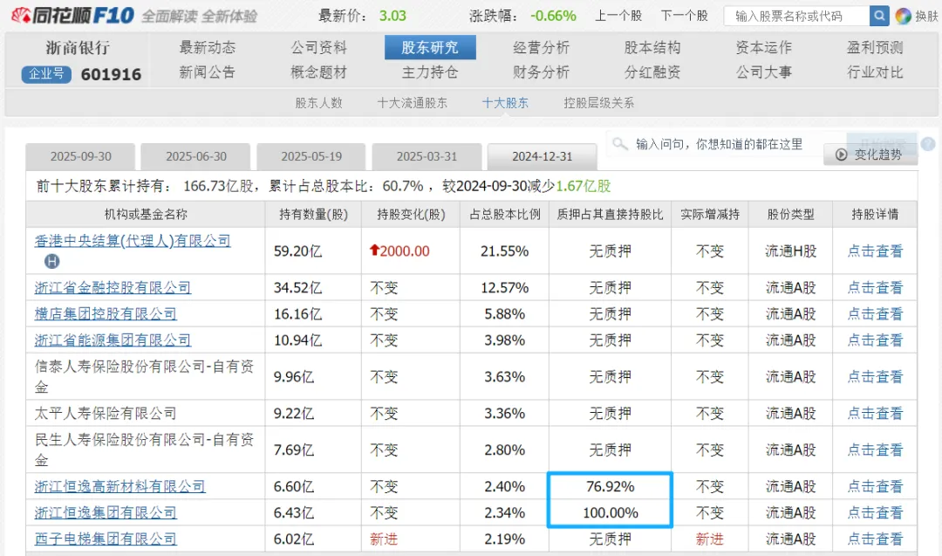Open the 公司资料 menu item
Screen dimensions: 942x556
pos(319,47)
